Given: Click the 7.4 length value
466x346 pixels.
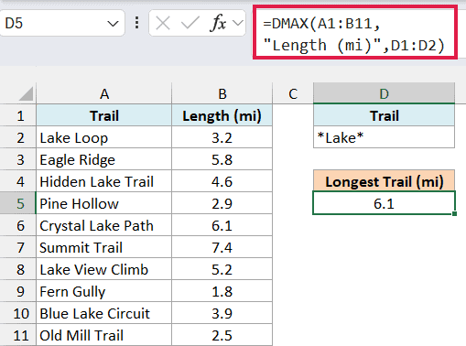Looking at the screenshot, I should [x=222, y=247].
